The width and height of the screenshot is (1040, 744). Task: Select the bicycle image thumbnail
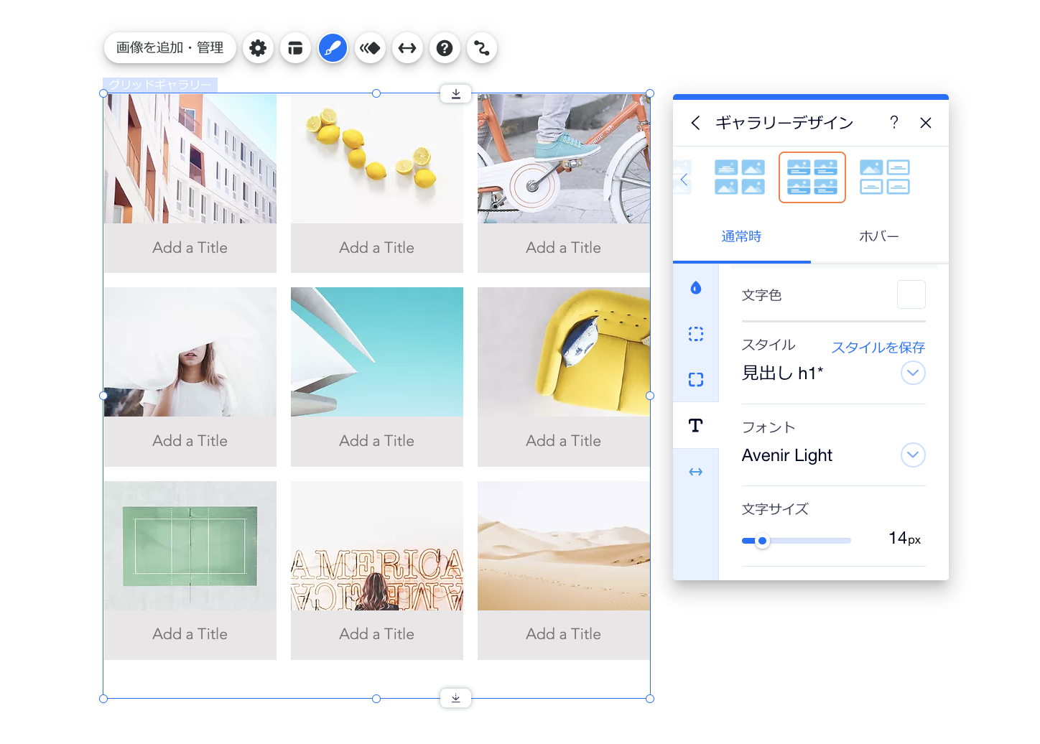coord(564,159)
